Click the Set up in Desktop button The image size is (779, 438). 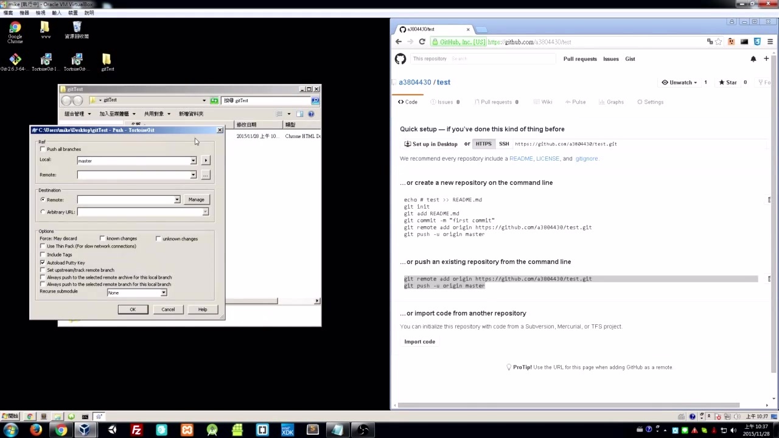(x=430, y=144)
